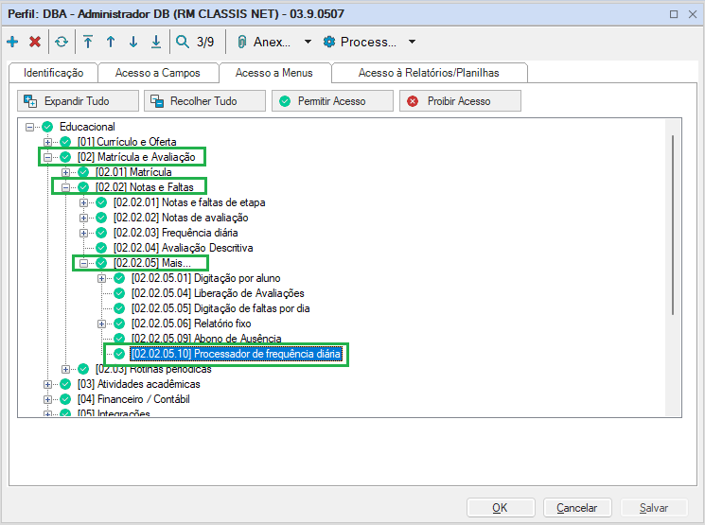Collapse the Educacional root node
Screen dimensions: 705x525
29,127
